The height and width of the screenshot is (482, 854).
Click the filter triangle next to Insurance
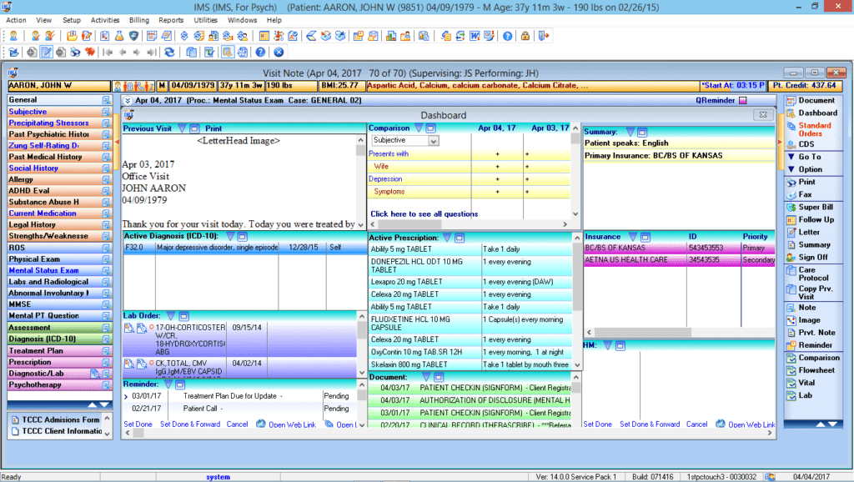(x=633, y=237)
